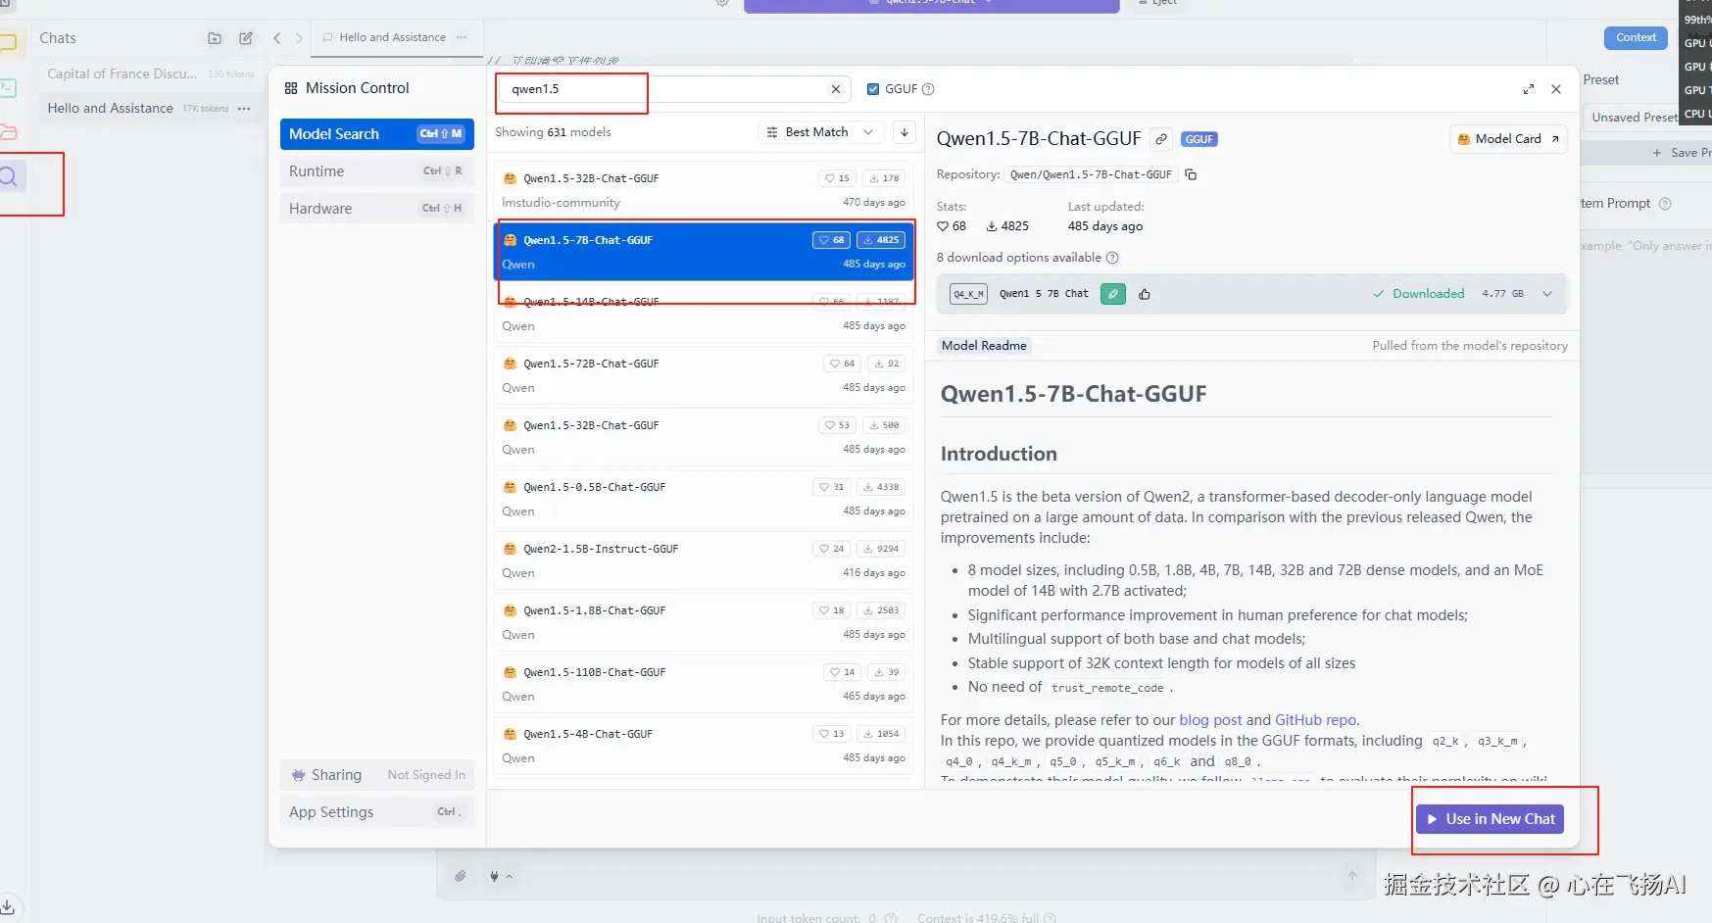Open the Best Match sort dropdown
Image resolution: width=1712 pixels, height=923 pixels.
(821, 132)
